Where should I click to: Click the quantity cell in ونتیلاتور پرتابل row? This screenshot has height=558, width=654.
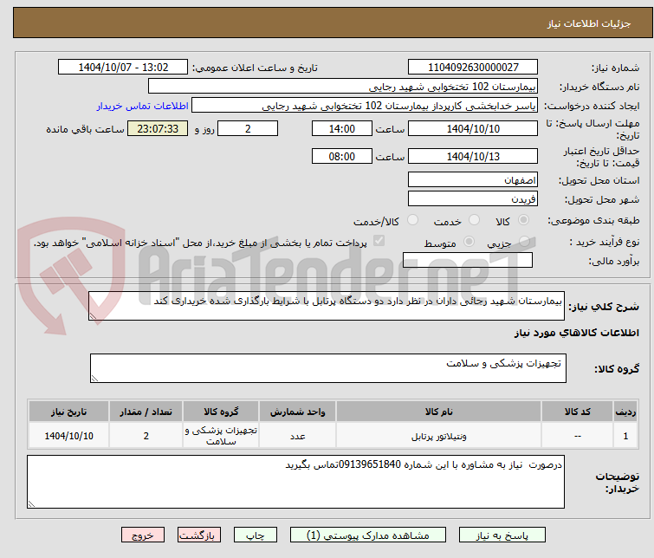click(146, 436)
